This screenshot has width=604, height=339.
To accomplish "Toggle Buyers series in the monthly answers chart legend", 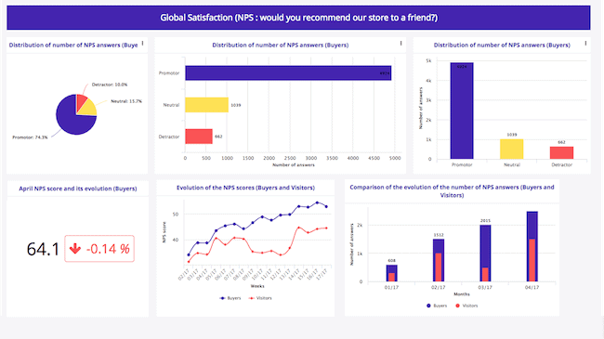I will coord(437,306).
